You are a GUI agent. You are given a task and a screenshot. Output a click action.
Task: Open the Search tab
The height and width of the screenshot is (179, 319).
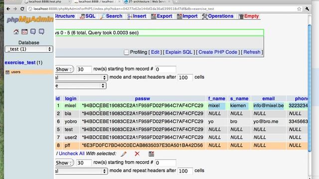coord(112,16)
